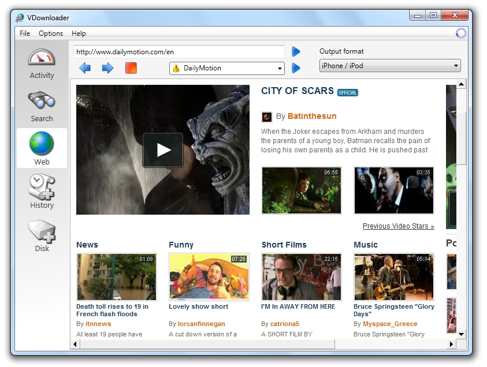Open the lorcanfinnegan author link
This screenshot has width=487, height=367.
pyautogui.click(x=201, y=324)
